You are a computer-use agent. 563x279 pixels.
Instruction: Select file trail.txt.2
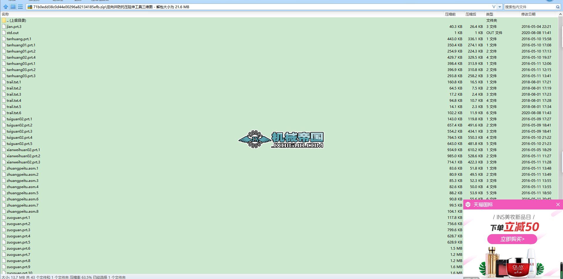pyautogui.click(x=14, y=88)
